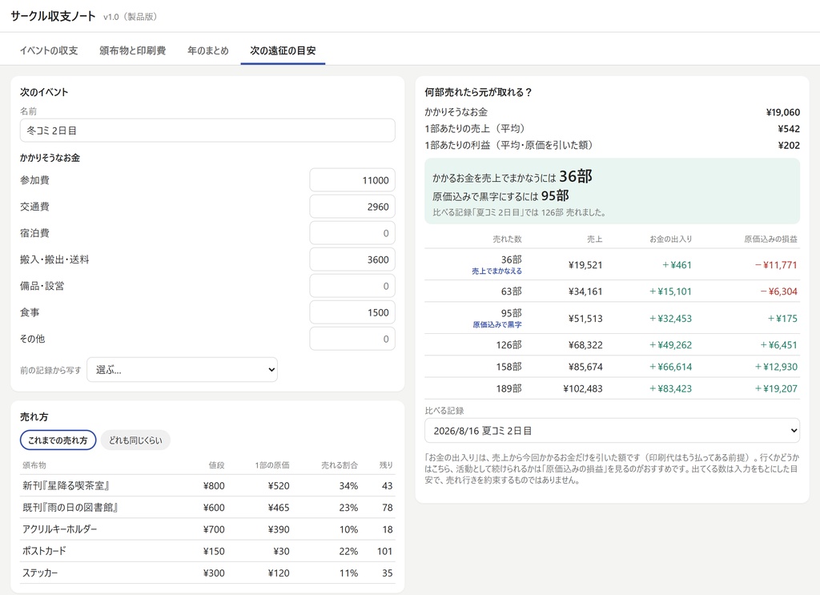Focus the その他 amount field
Image resolution: width=820 pixels, height=595 pixels.
(352, 339)
